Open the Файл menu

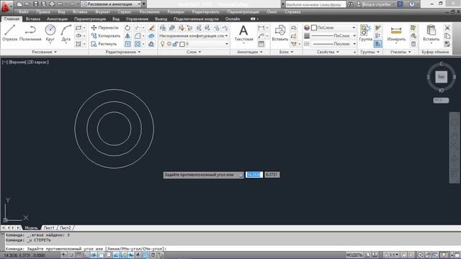click(24, 12)
